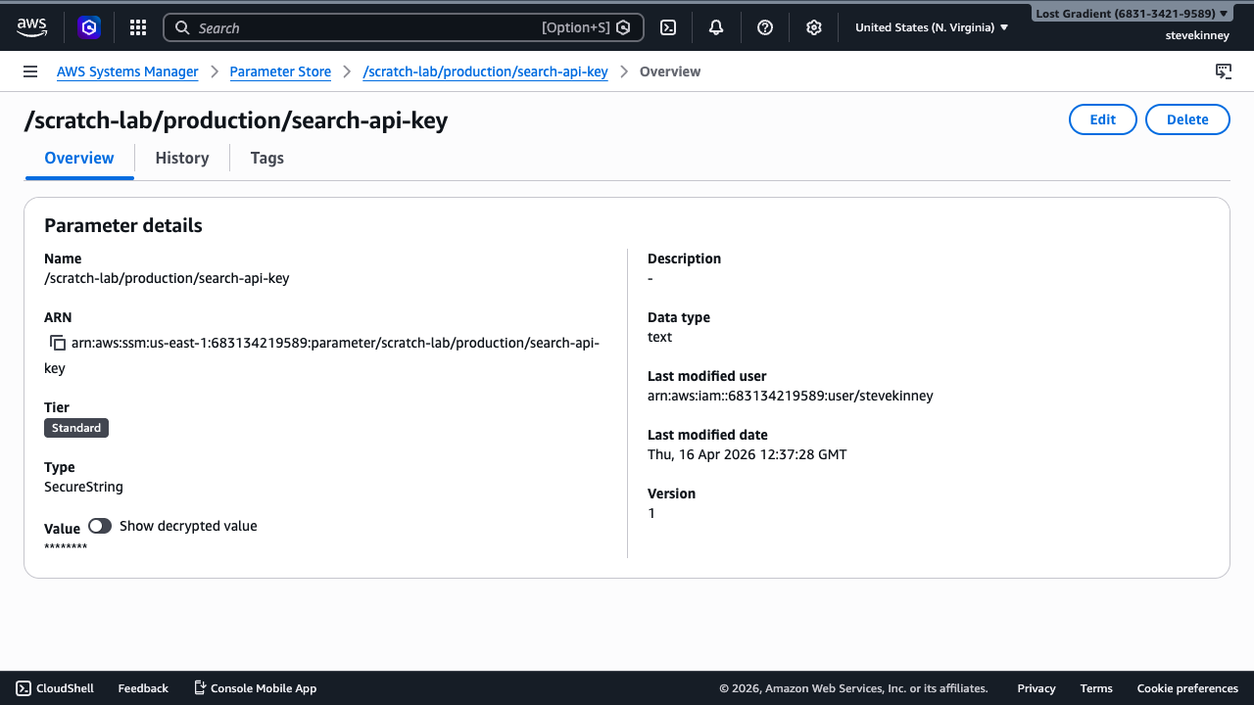Viewport: 1254px width, 705px height.
Task: Click Feedback in the footer
Action: [143, 688]
